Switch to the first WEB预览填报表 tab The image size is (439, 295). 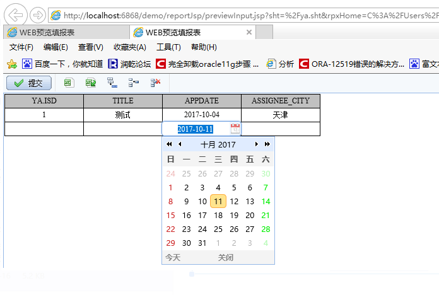66,33
